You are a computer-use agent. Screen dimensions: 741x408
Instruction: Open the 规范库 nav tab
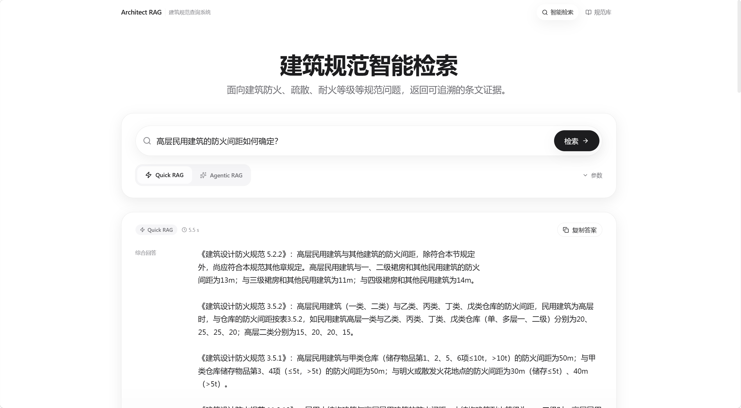[x=598, y=12]
